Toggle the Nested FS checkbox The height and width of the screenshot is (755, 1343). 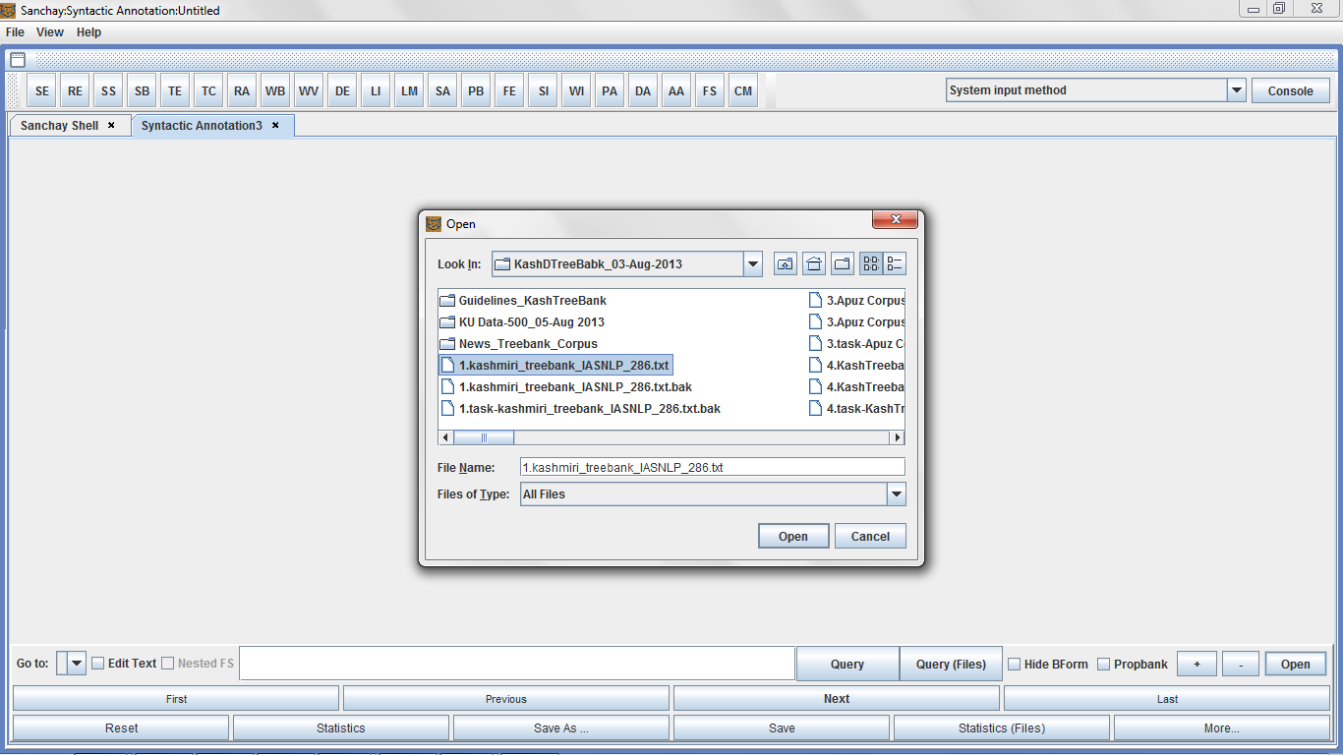(x=167, y=664)
